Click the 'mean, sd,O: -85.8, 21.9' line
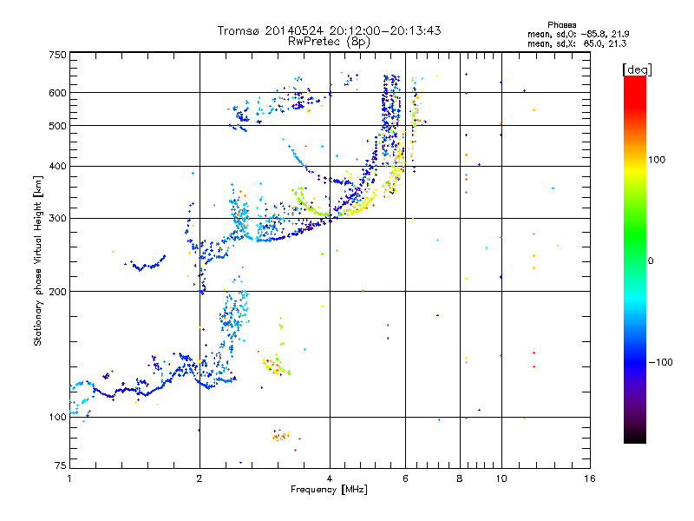The image size is (694, 521). [x=578, y=34]
